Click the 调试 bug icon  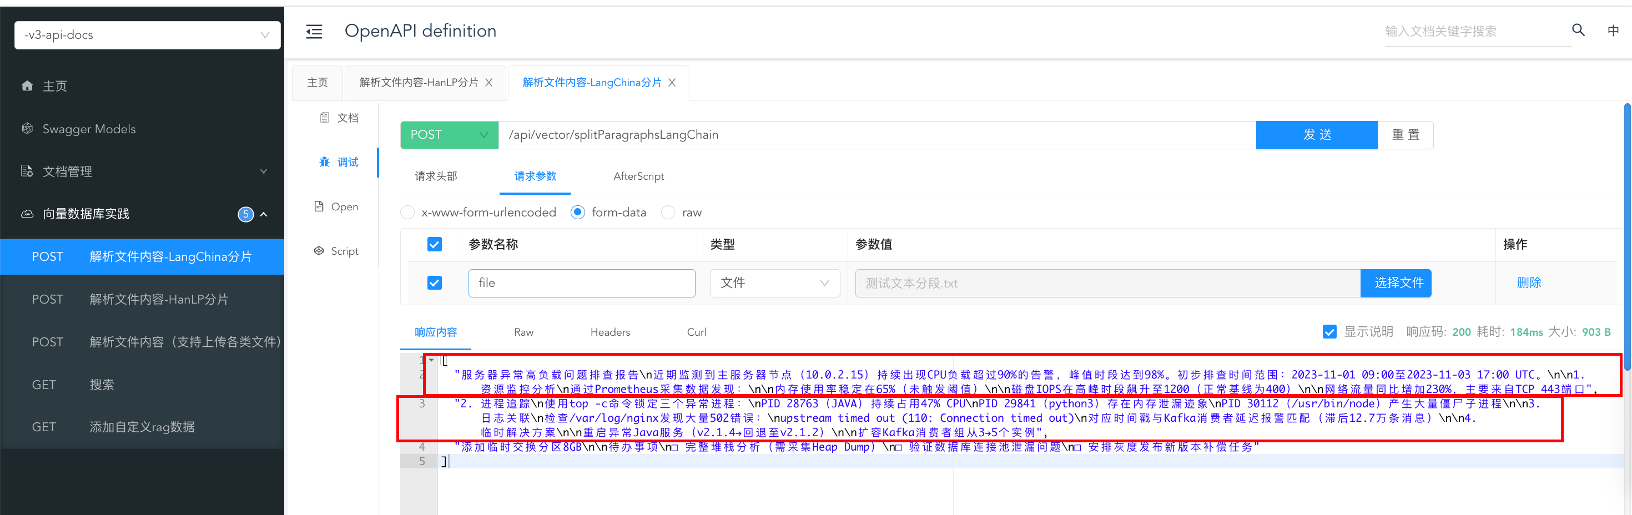(324, 162)
